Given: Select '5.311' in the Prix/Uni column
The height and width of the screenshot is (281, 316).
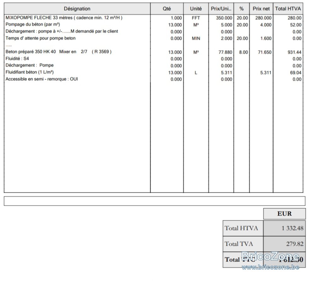Looking at the screenshot, I should (227, 73).
